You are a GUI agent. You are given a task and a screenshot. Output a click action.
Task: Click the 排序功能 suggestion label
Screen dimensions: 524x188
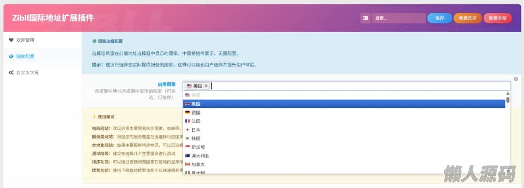pyautogui.click(x=102, y=162)
